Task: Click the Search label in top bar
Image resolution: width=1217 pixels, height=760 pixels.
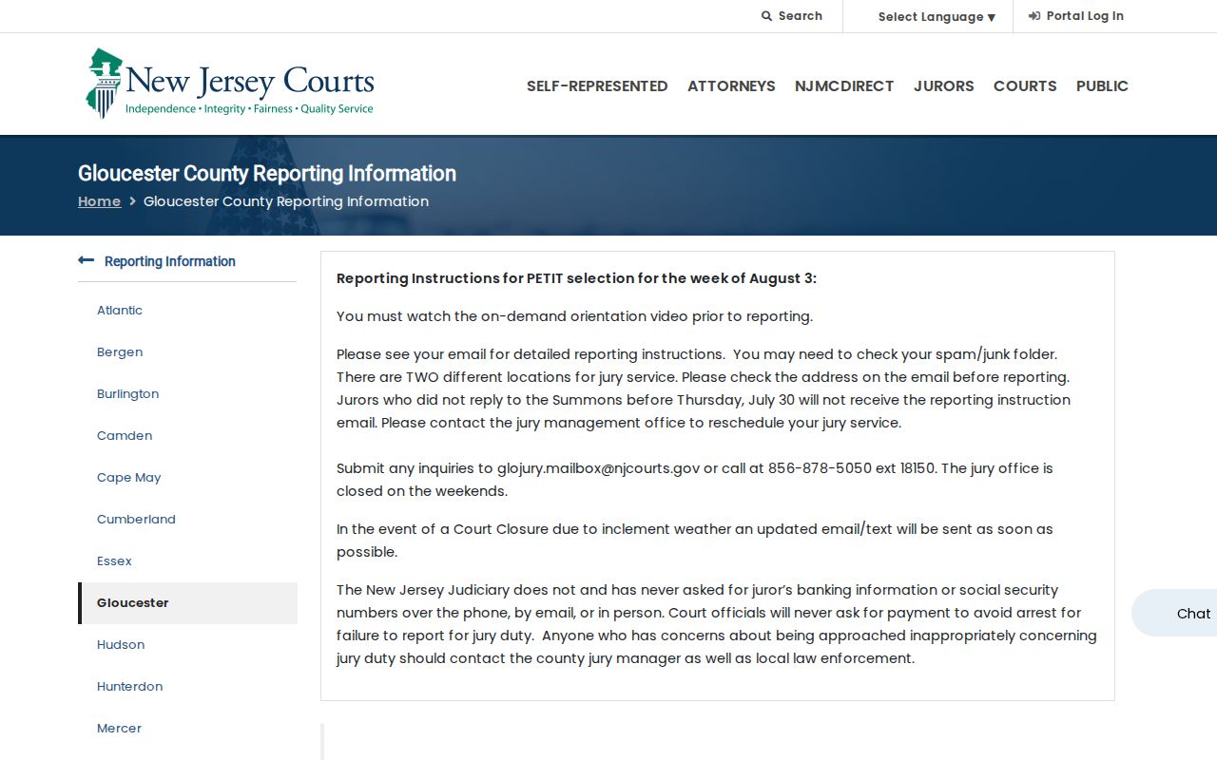Action: click(801, 16)
